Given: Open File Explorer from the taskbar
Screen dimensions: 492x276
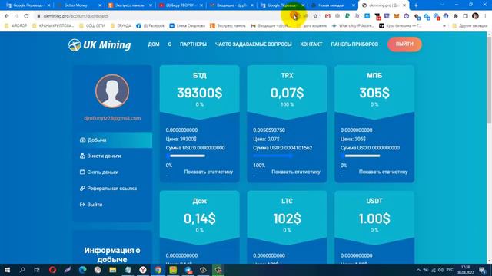Looking at the screenshot, I should [x=113, y=270].
